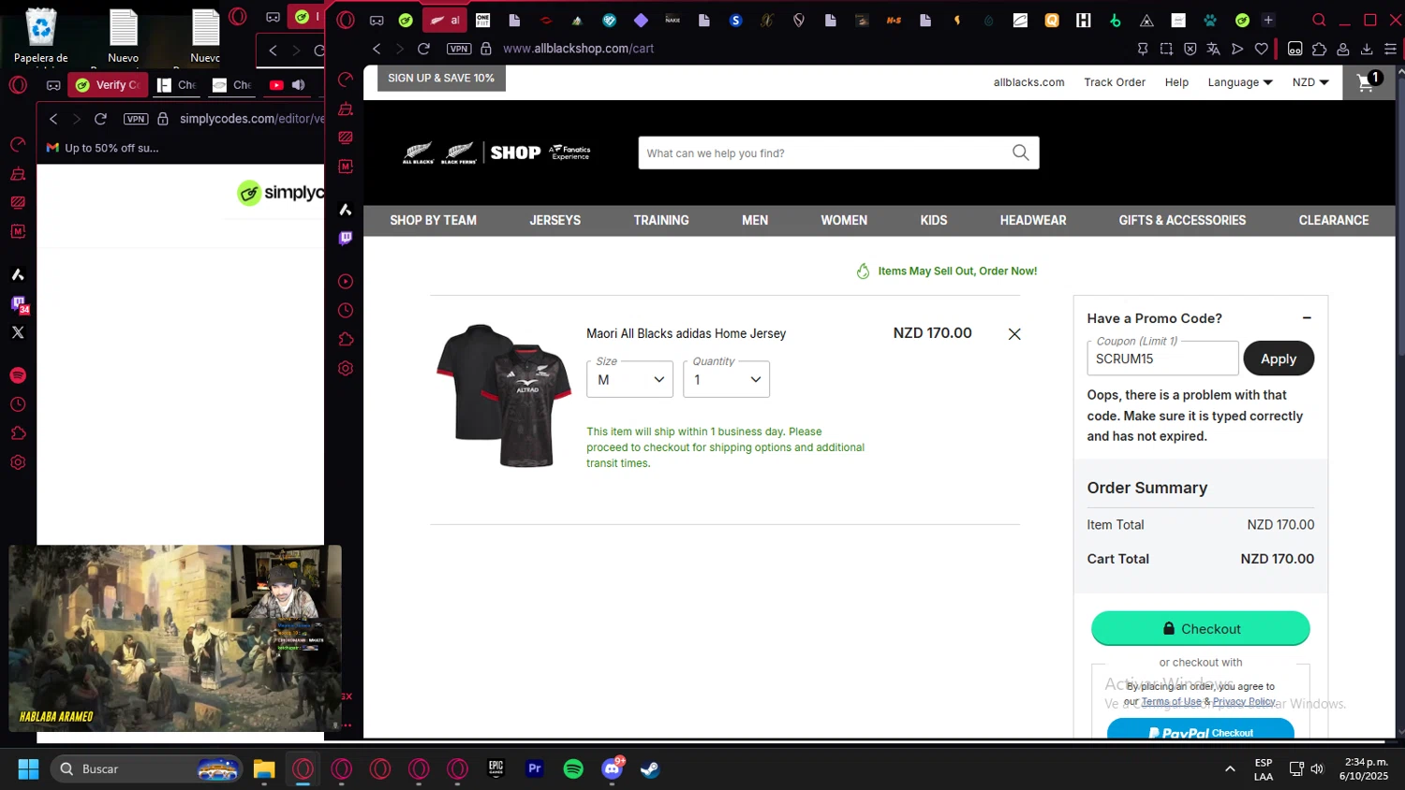
Task: Open the Gmail bookmark Up to 50% off su...
Action: [x=102, y=148]
